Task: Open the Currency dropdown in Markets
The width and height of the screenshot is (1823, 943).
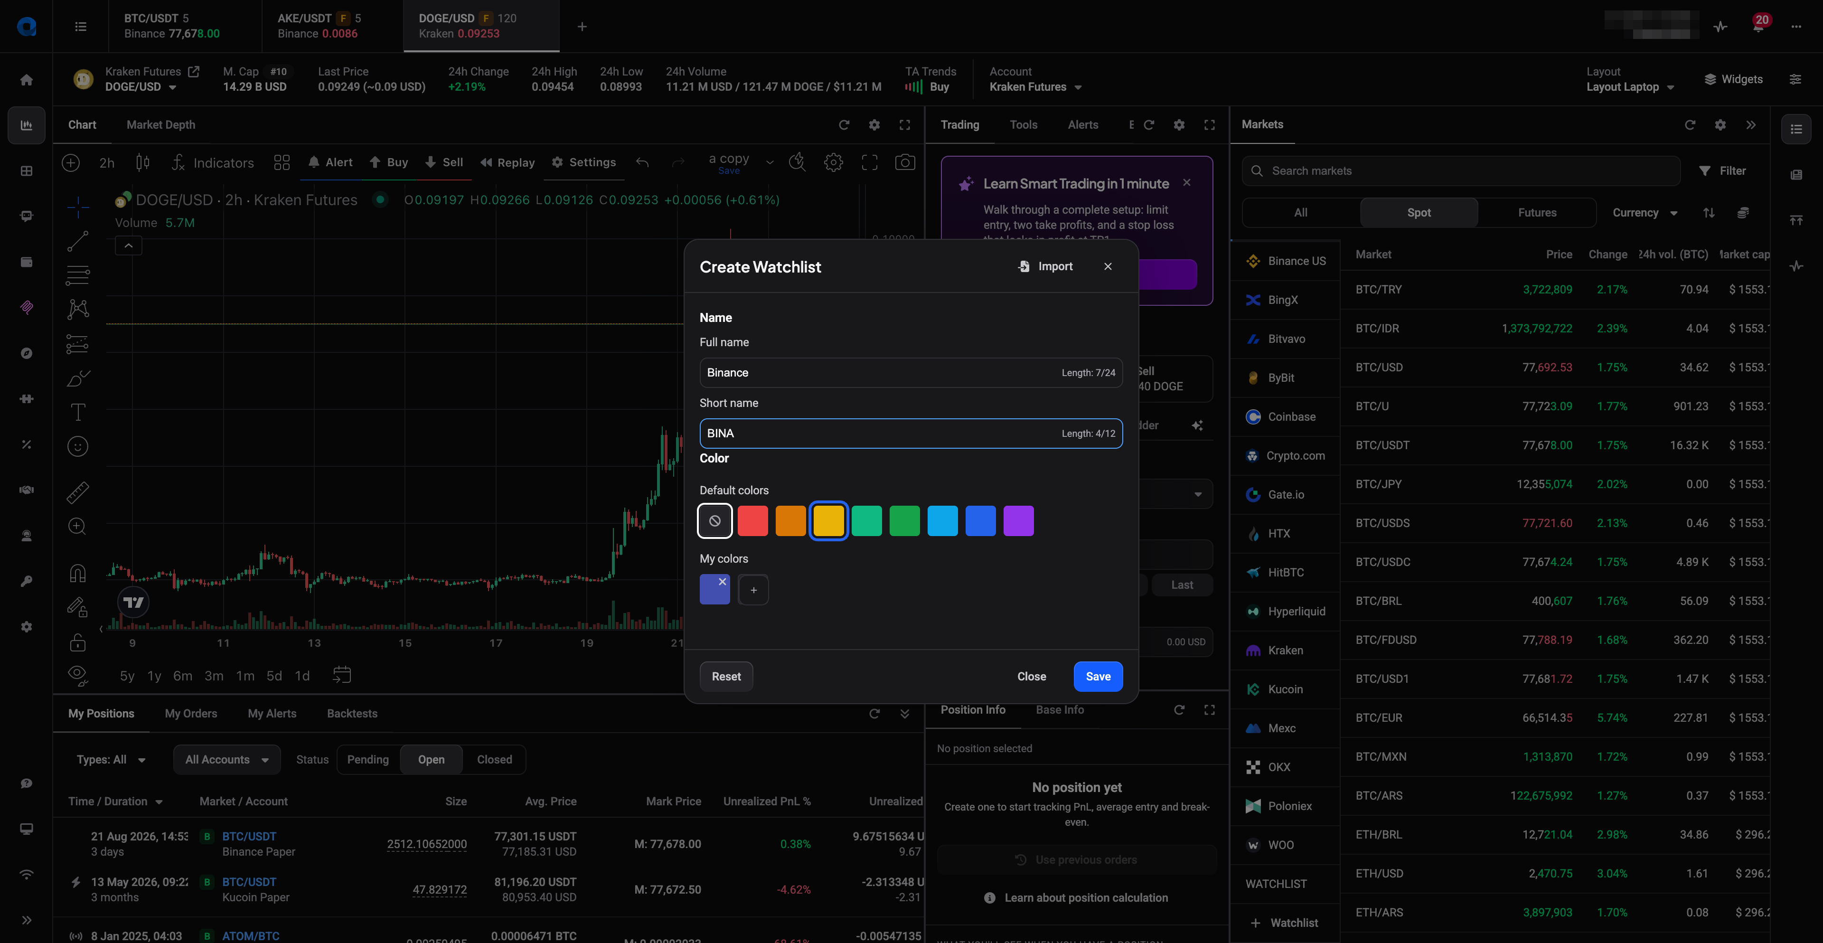Action: pos(1644,212)
